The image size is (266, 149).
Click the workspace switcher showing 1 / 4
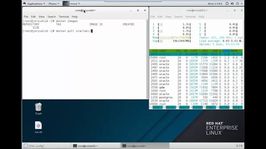coord(239,146)
